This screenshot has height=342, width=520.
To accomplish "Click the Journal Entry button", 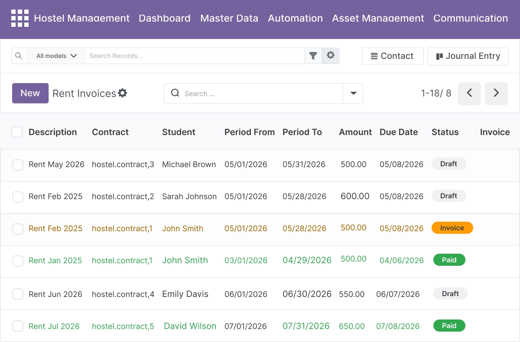I will 468,56.
